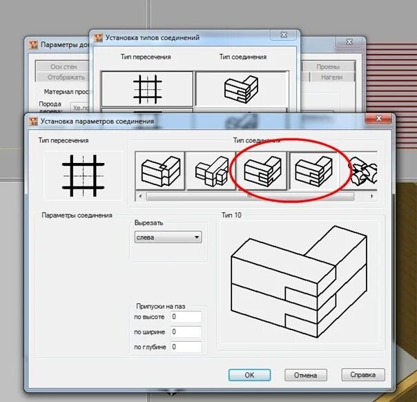Switch to the 'Проемы' tab
The image size is (417, 402).
[328, 67]
